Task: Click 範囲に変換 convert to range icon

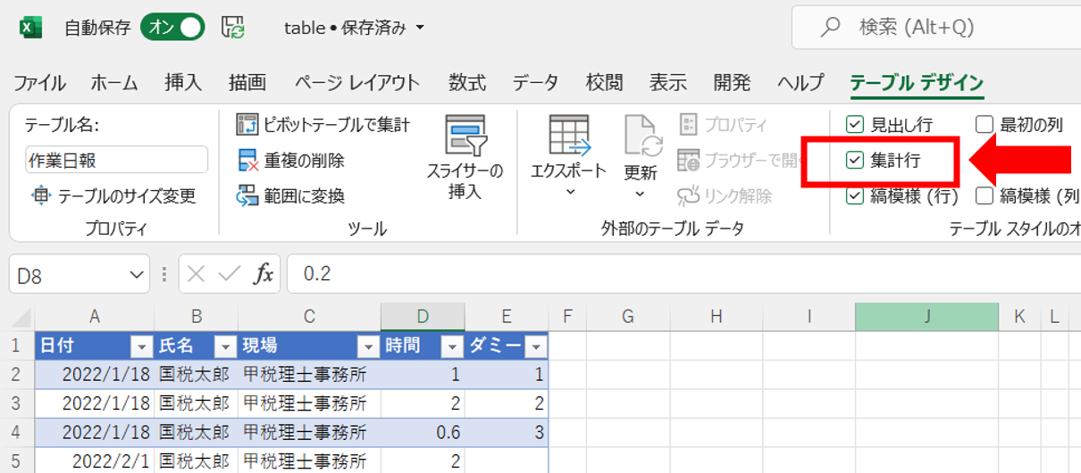Action: [x=247, y=195]
